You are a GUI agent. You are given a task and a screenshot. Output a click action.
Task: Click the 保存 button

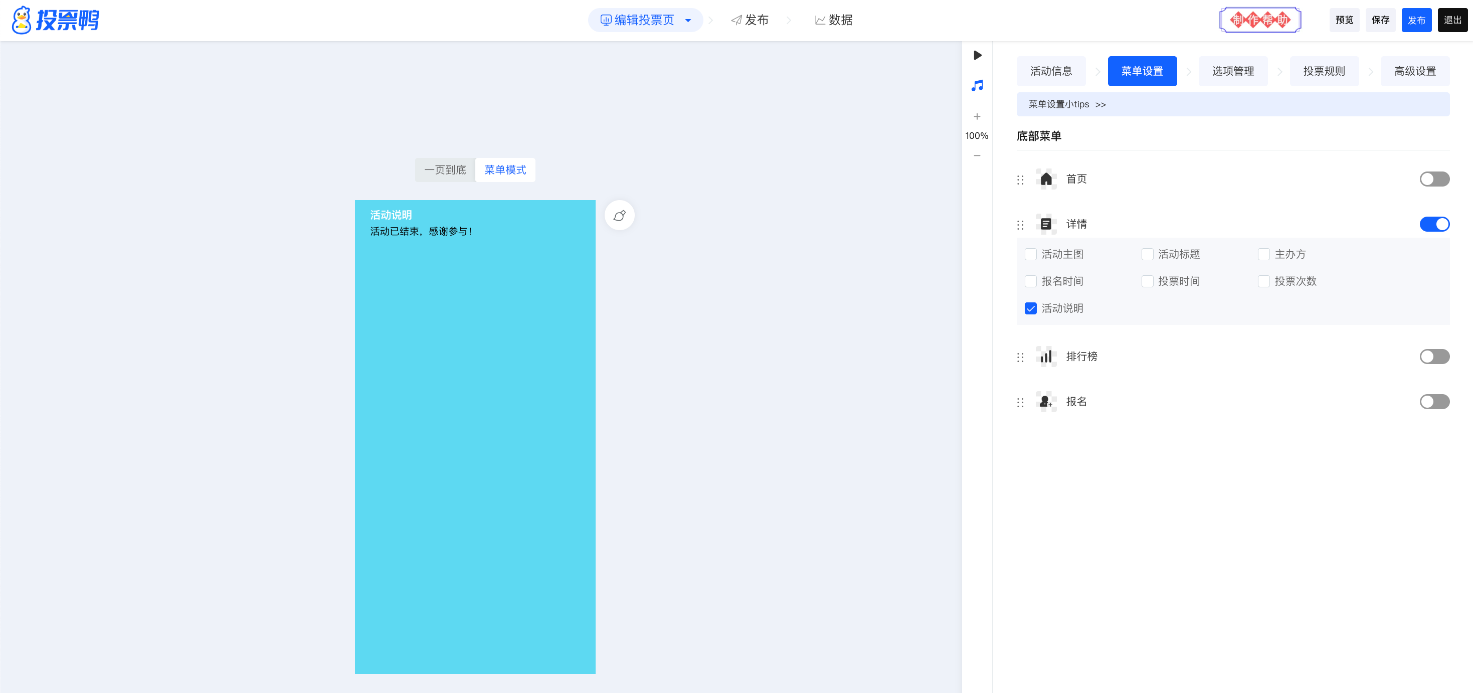pos(1380,21)
